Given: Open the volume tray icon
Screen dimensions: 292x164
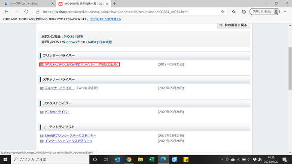Looking at the screenshot, I should tap(249, 160).
